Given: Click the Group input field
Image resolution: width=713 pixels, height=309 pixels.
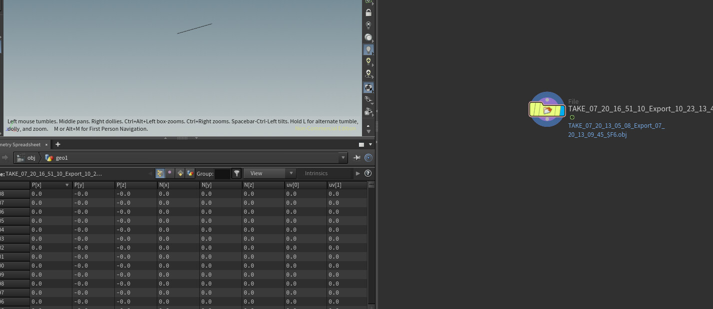Looking at the screenshot, I should click(x=222, y=173).
